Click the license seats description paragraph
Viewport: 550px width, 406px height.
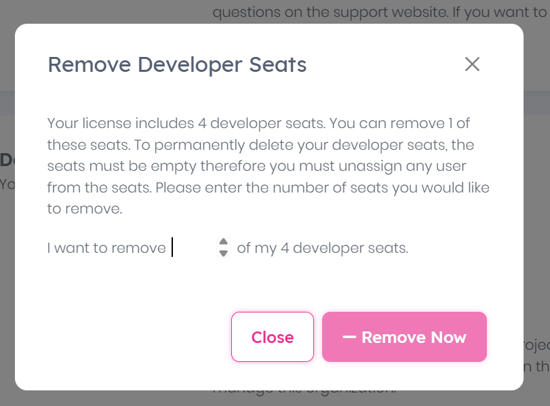click(269, 166)
